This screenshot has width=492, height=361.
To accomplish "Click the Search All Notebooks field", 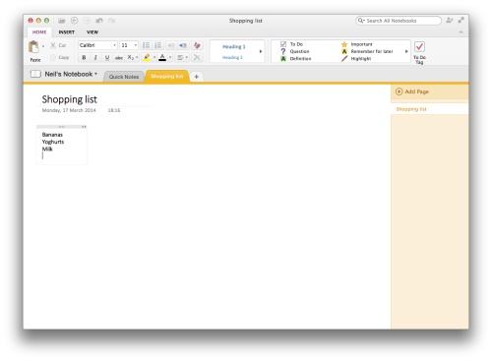I will [x=399, y=21].
